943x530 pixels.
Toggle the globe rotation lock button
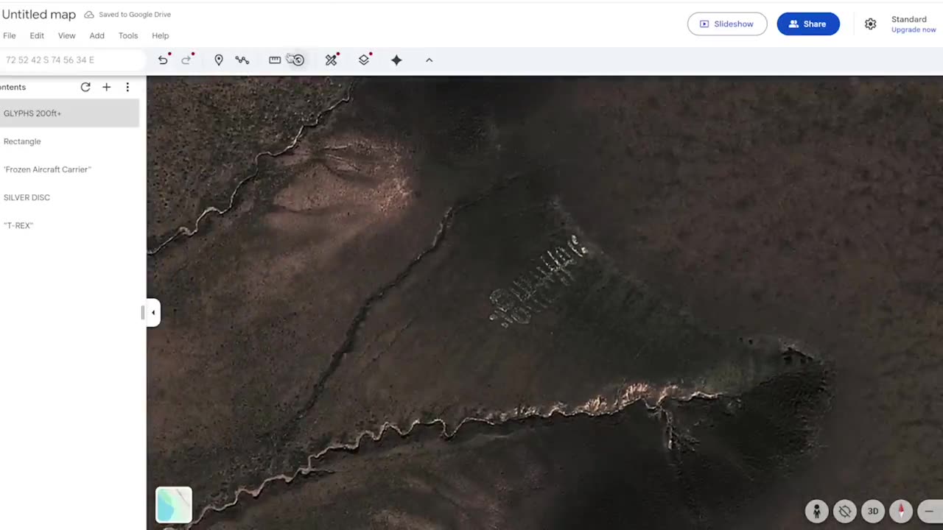click(844, 511)
